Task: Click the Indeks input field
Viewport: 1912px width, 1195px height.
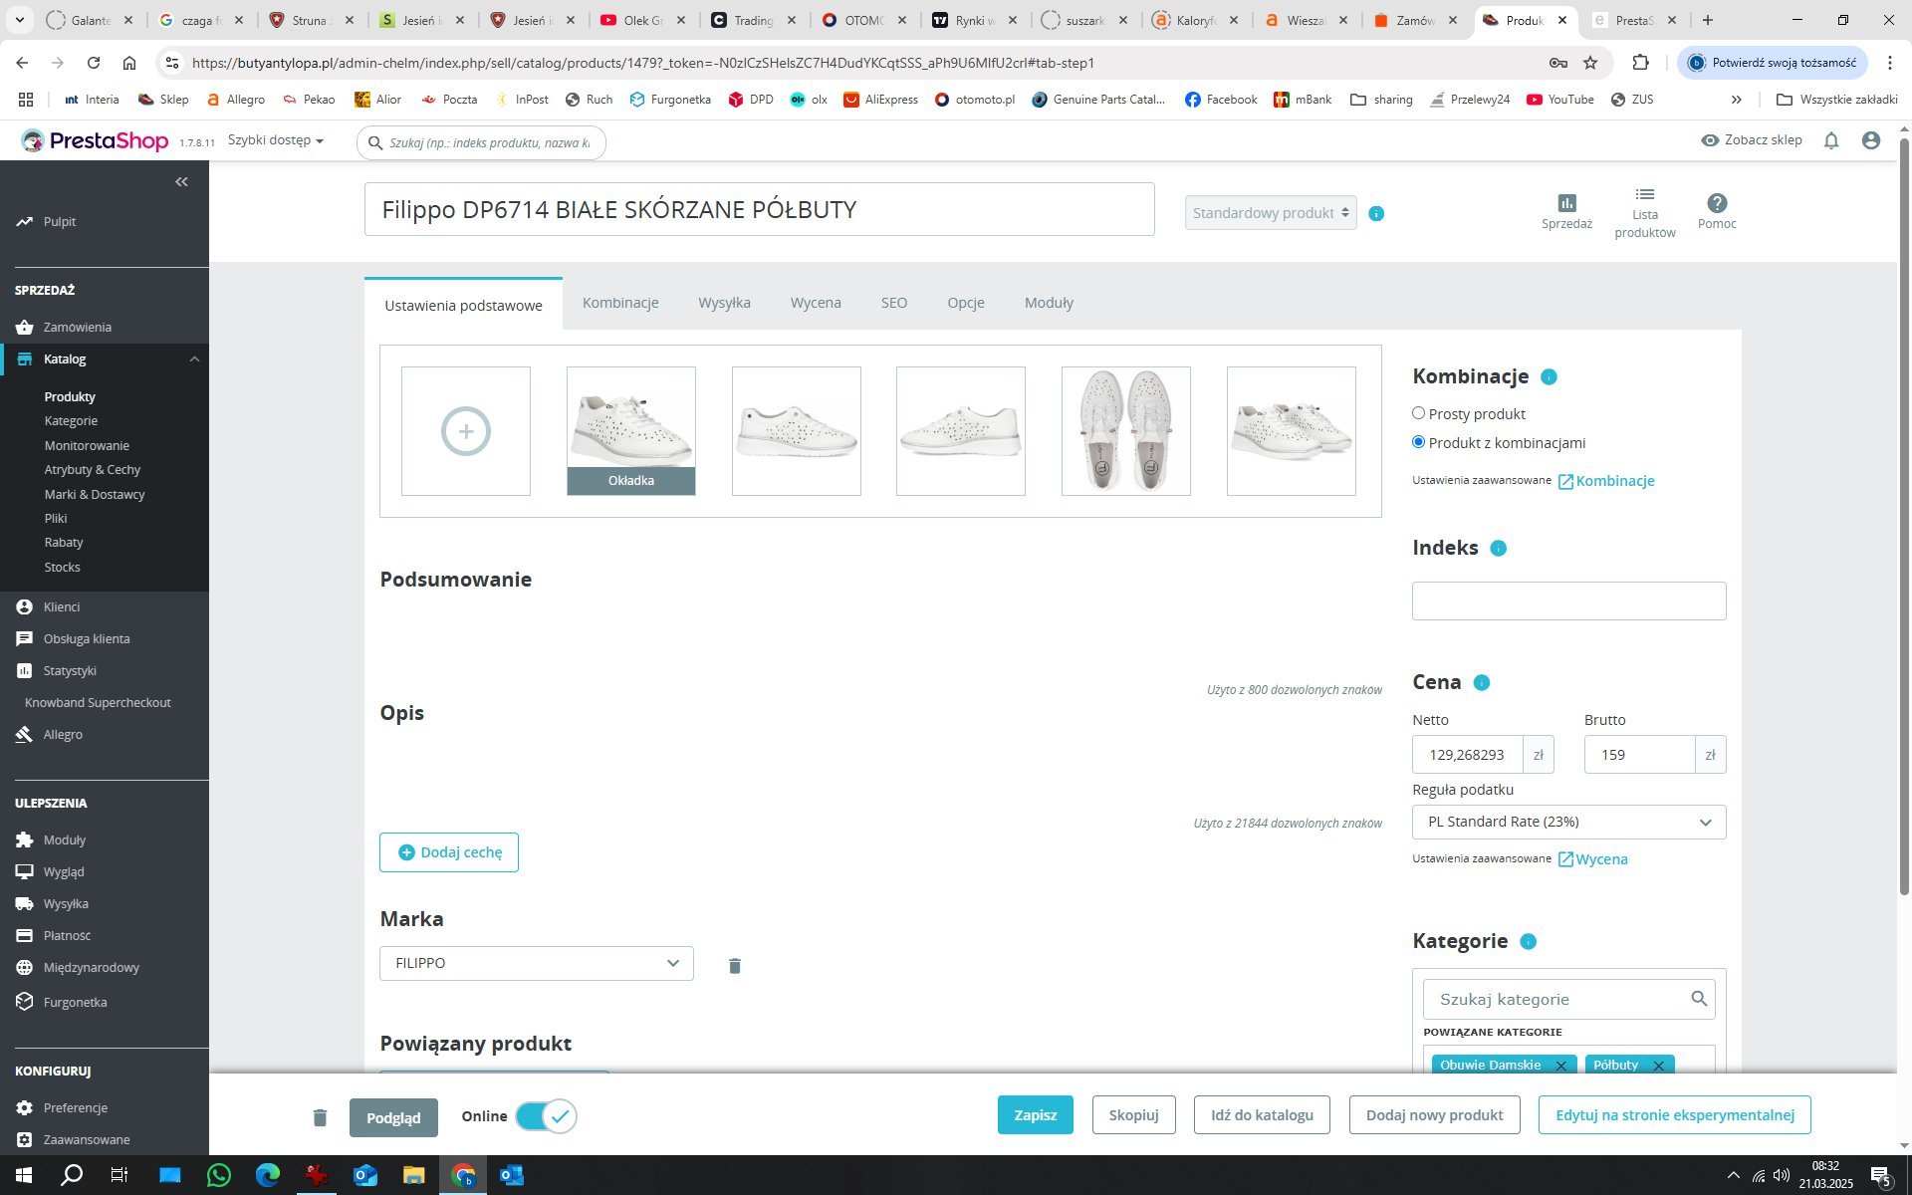Action: click(1568, 601)
